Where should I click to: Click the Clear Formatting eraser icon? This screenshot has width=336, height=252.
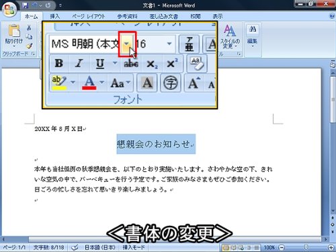[x=197, y=64]
